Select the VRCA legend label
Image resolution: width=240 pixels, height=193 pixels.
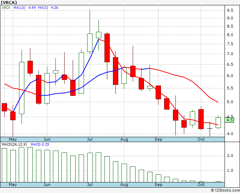pos(6,8)
